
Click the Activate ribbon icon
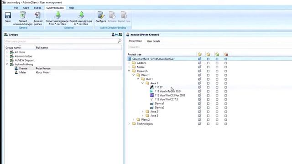(x=112, y=15)
